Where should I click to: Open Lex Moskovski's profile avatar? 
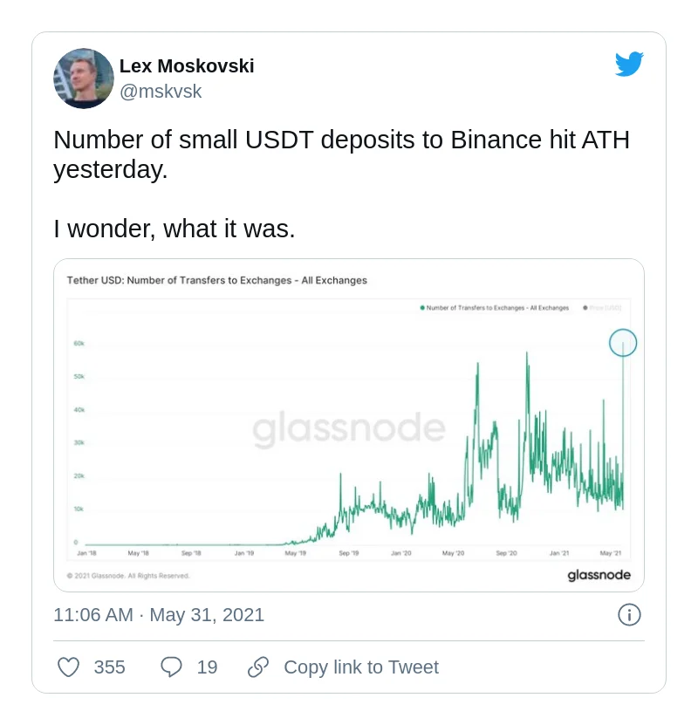coord(84,79)
